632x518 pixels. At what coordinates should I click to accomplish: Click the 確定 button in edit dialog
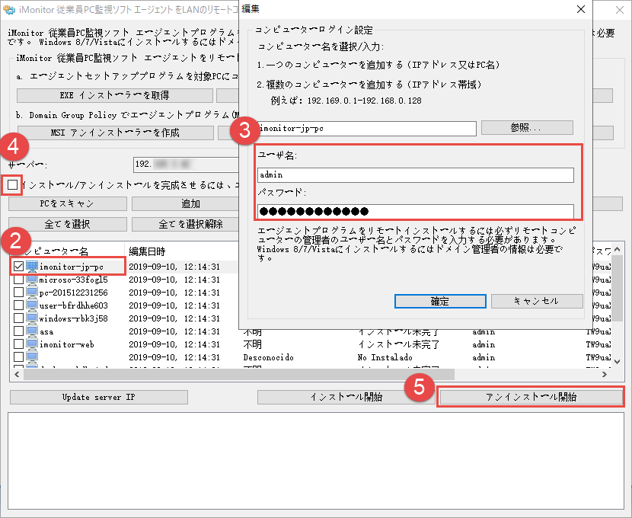point(440,301)
